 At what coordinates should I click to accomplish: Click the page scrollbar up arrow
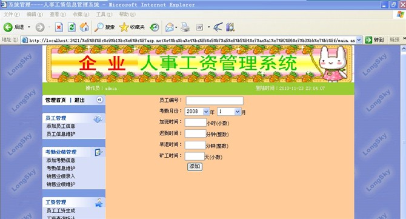click(404, 49)
